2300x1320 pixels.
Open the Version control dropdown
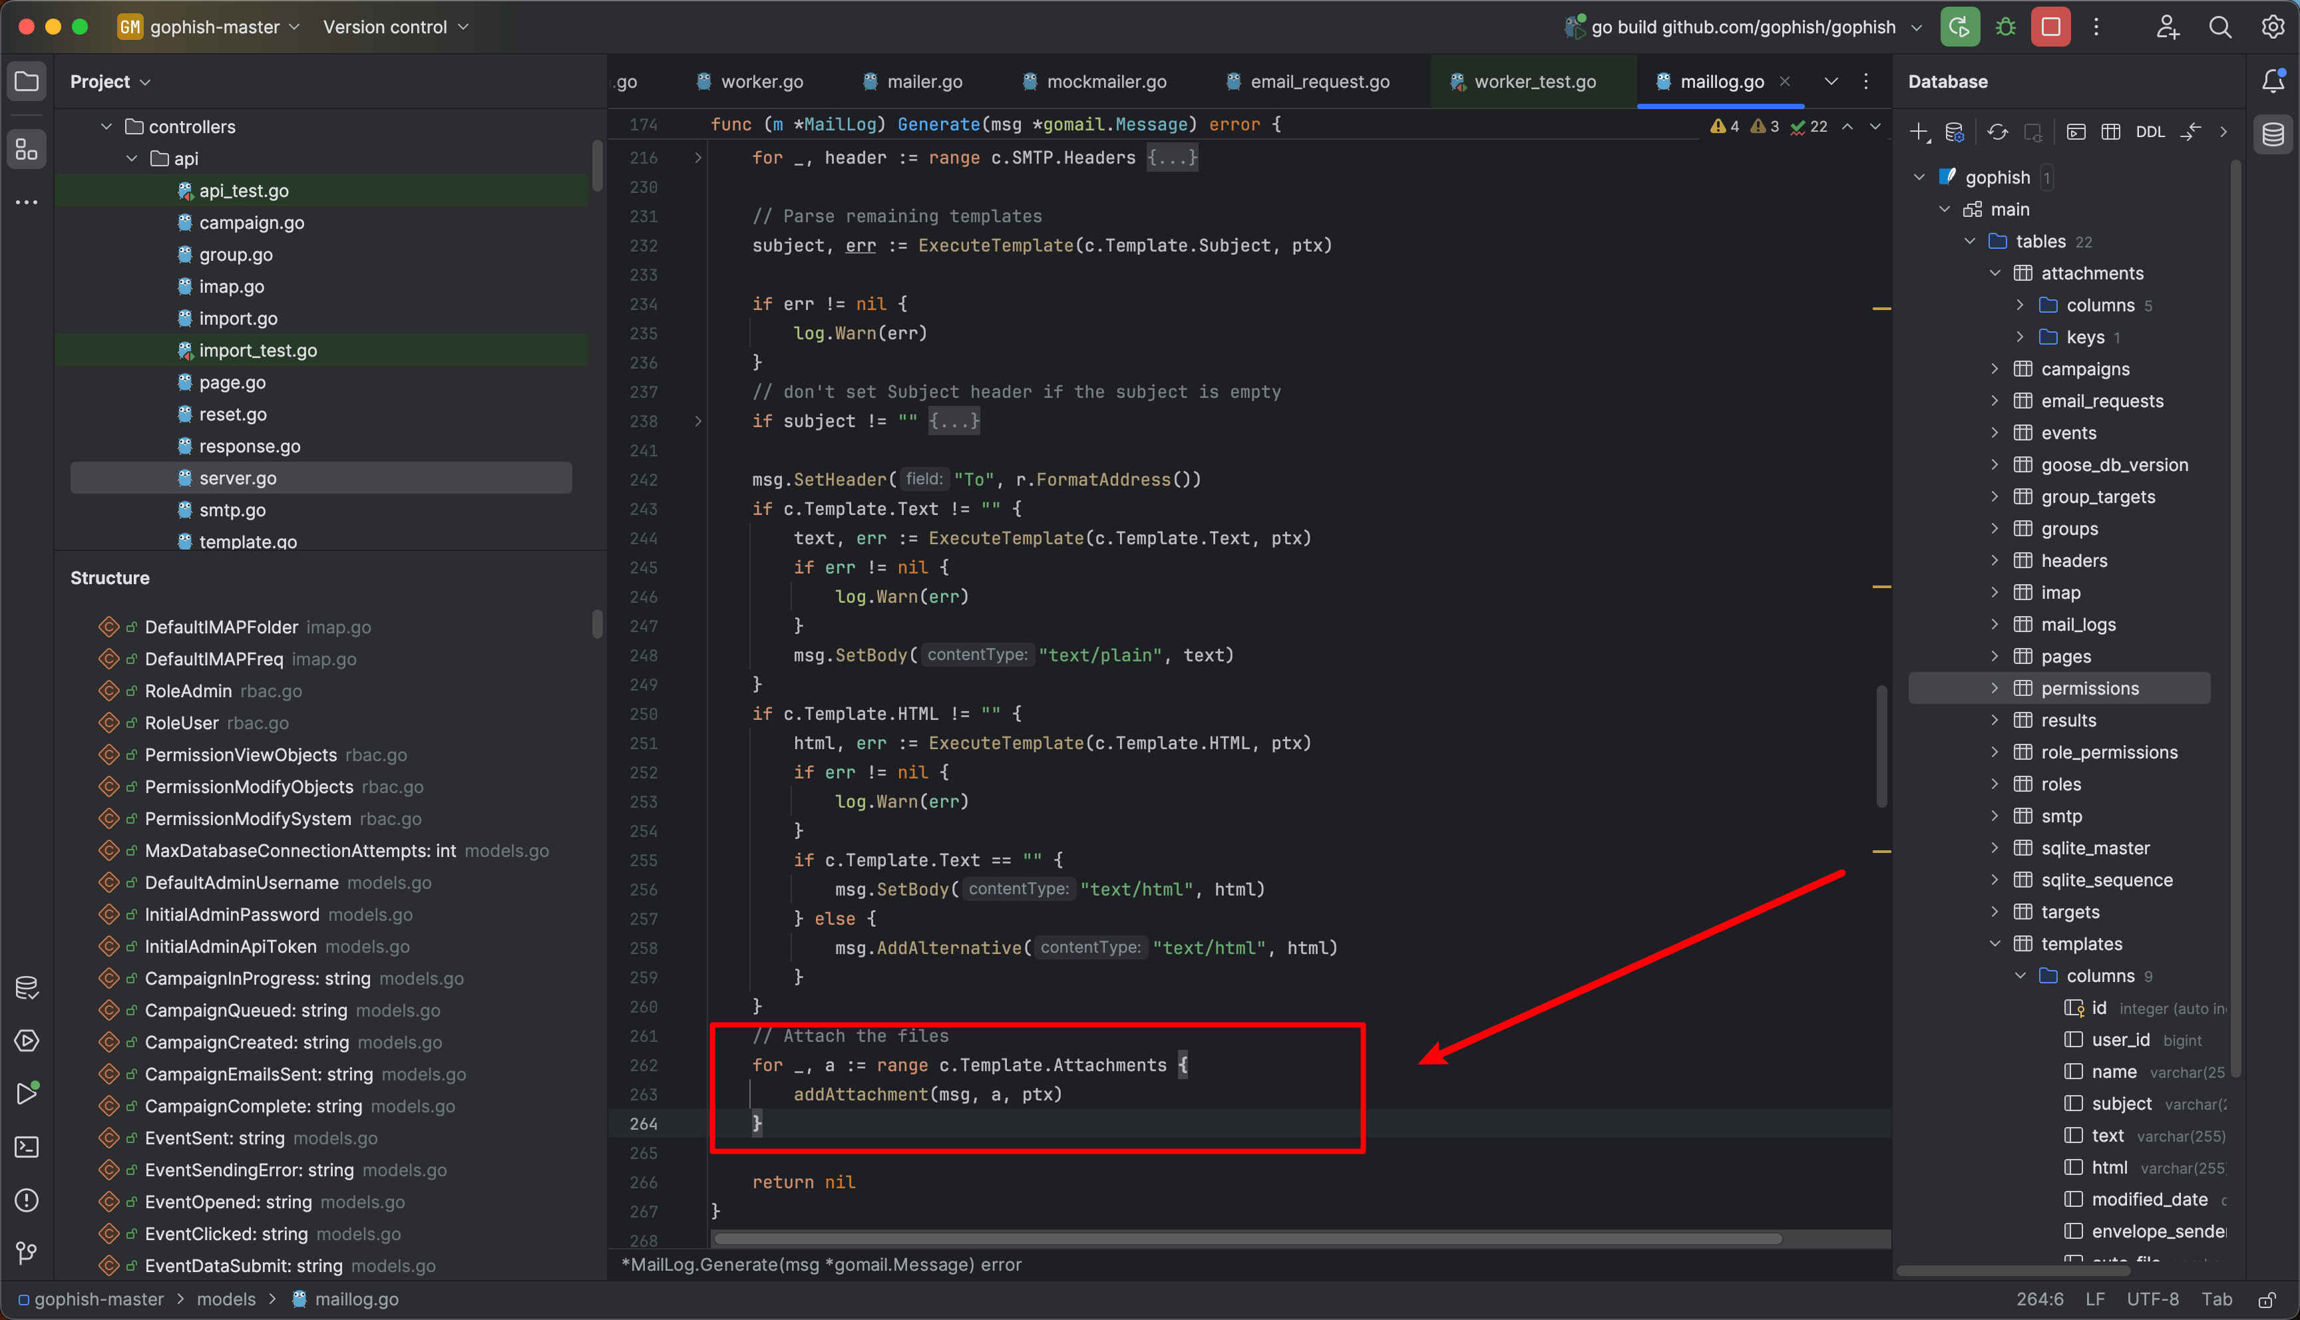click(395, 27)
